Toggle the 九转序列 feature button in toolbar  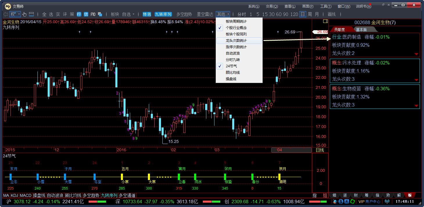pyautogui.click(x=163, y=14)
